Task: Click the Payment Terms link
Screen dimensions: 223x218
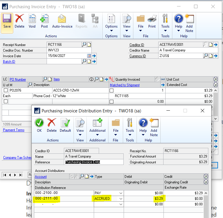Action: point(13,130)
